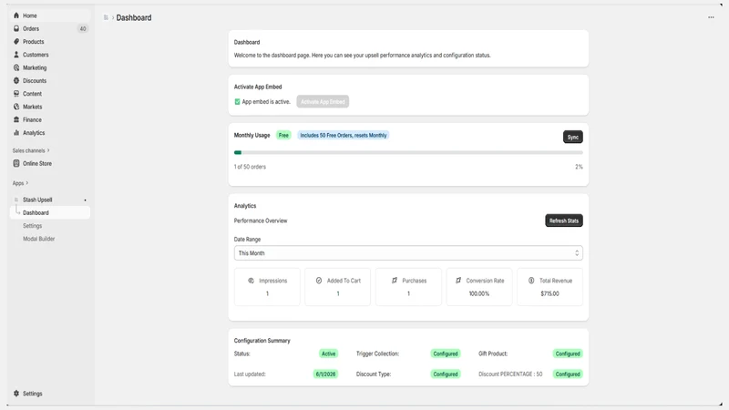
Task: Click the Refresh Stats button
Action: click(x=564, y=220)
